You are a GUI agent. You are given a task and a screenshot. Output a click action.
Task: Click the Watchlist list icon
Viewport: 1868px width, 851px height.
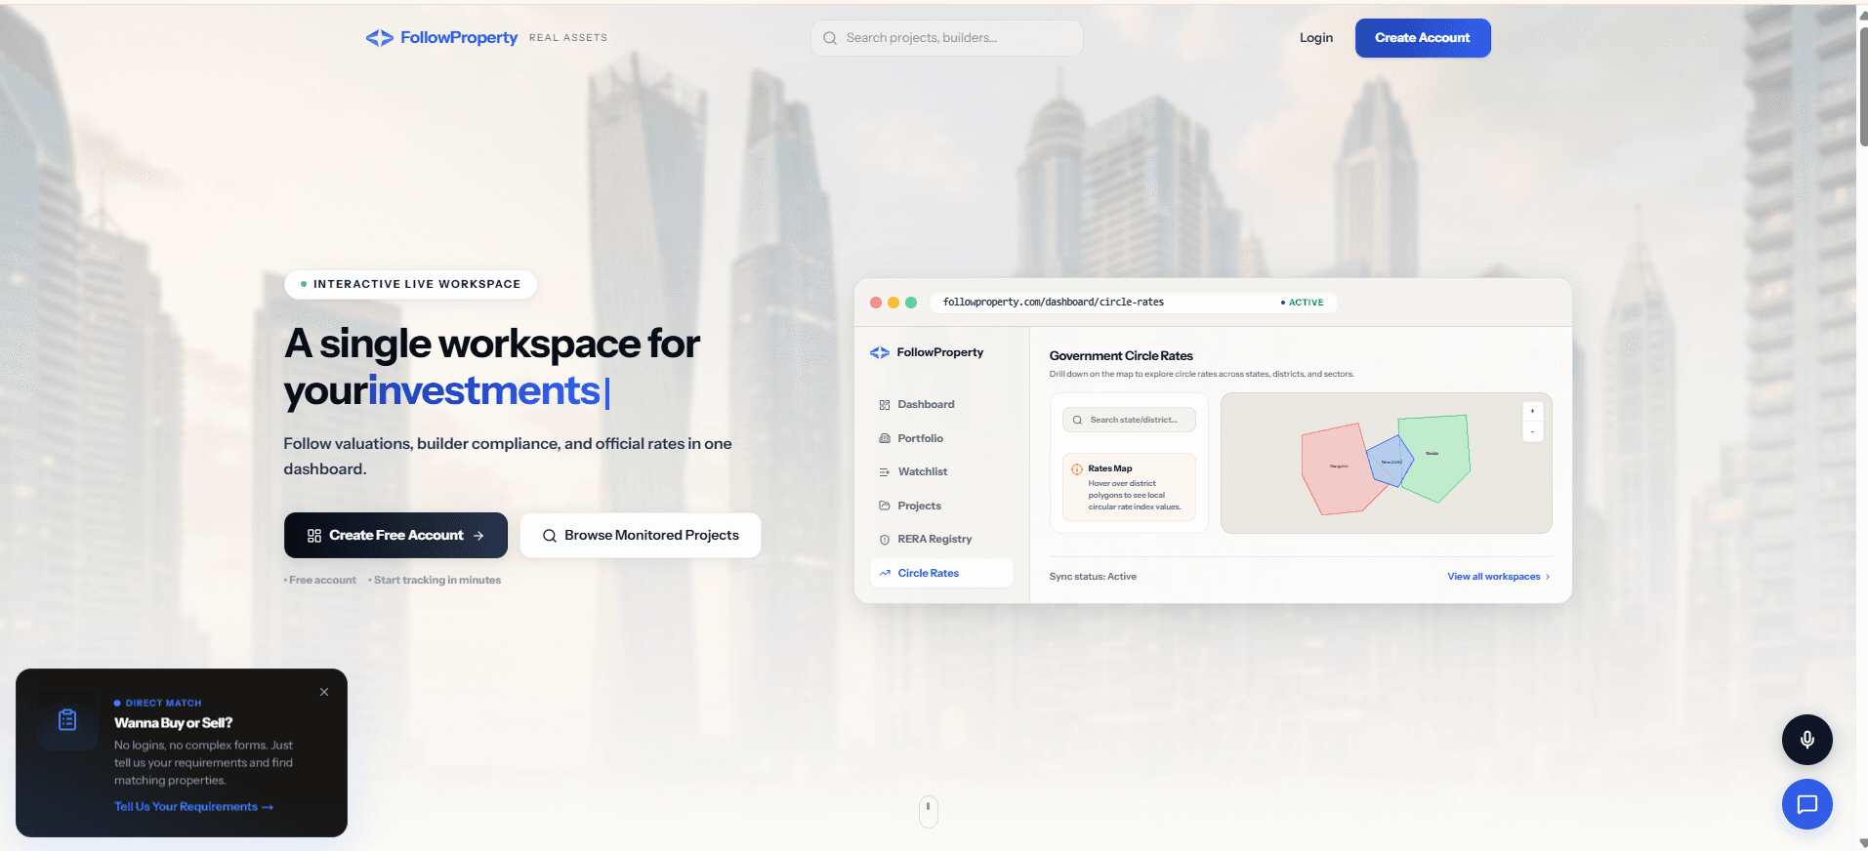click(x=885, y=472)
